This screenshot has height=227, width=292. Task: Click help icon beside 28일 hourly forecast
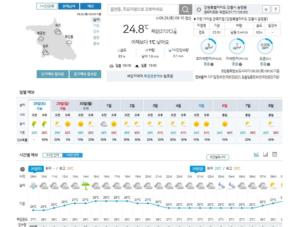pos(22,169)
